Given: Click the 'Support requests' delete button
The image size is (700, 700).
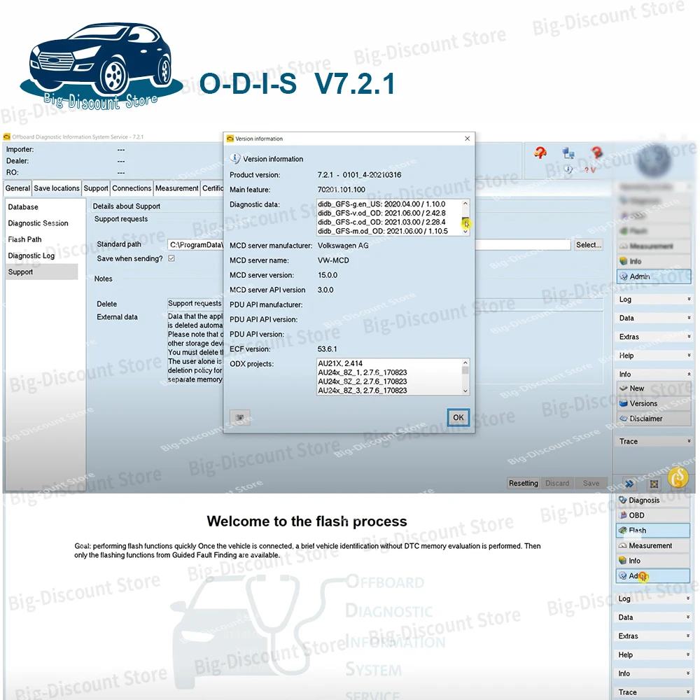Looking at the screenshot, I should 195,304.
